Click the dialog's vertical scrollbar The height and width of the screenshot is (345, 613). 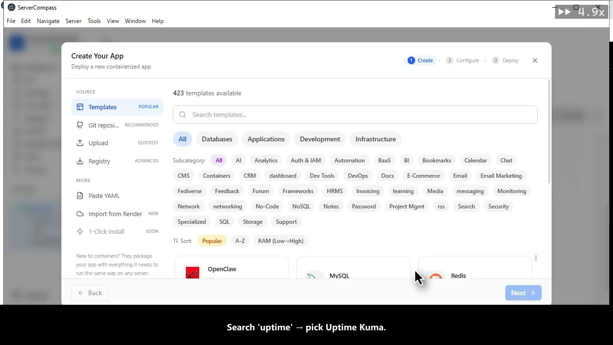coord(549,131)
